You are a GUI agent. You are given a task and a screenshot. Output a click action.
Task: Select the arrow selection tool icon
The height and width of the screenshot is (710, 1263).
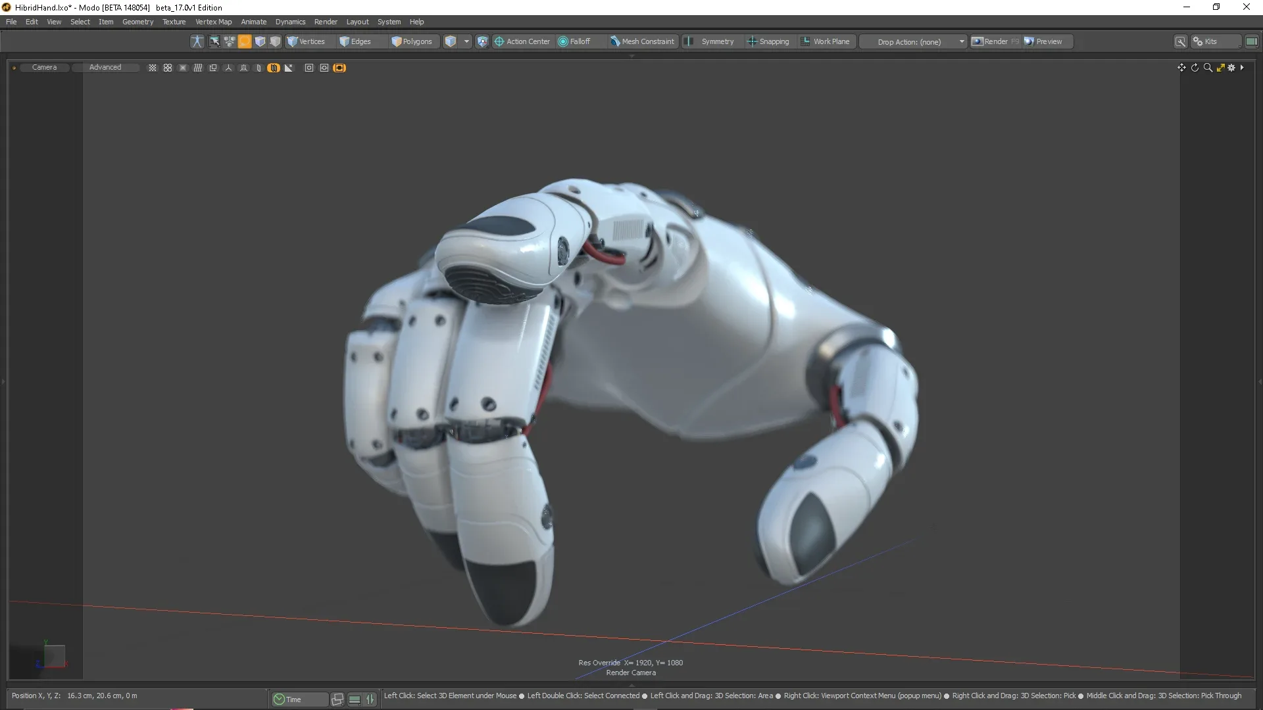[x=214, y=41]
